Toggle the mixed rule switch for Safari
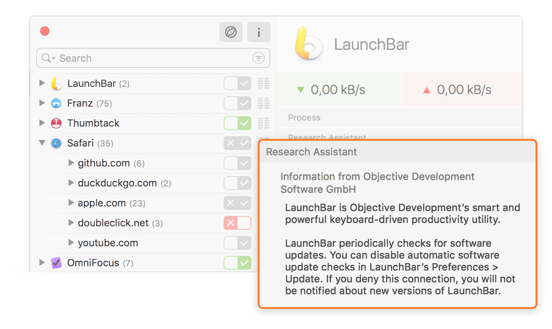552x329 pixels. coord(238,143)
